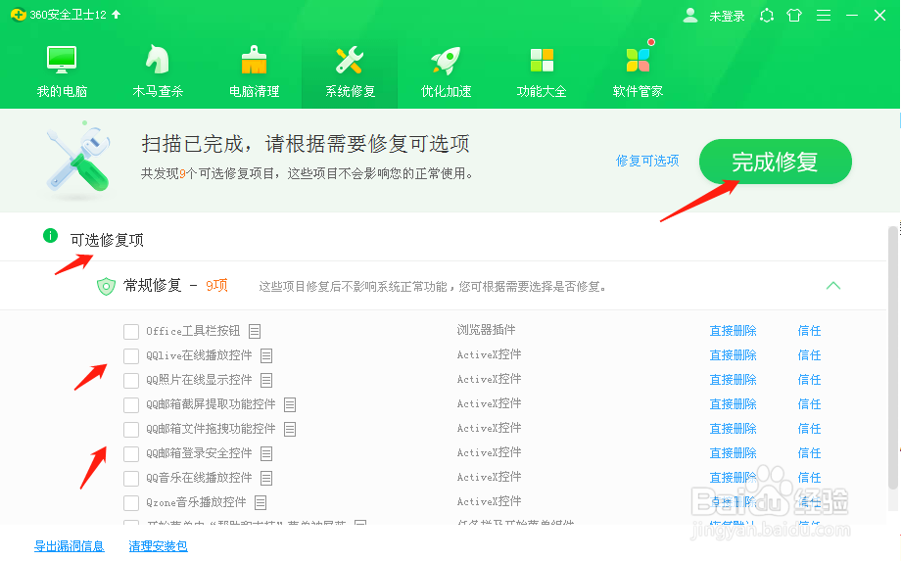Click the 常规修复 - 9项 title
The width and height of the screenshot is (901, 561).
coord(176,285)
